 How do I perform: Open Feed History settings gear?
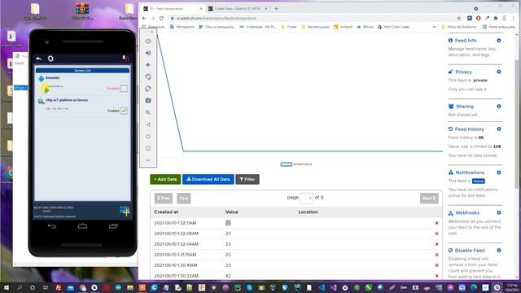(x=499, y=129)
